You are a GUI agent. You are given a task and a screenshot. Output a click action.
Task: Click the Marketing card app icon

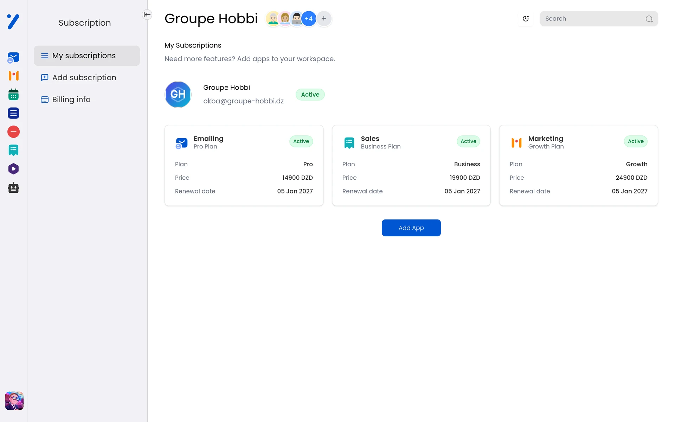[516, 143]
